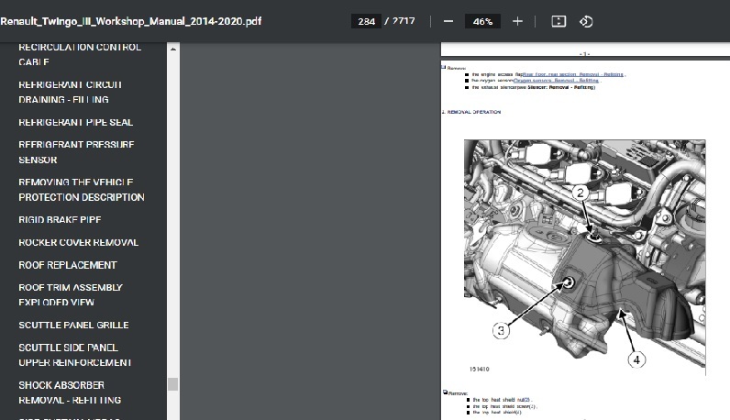Screen dimensions: 730x420
Task: Open Roof Trim Assembly Exploded View
Action: click(70, 294)
